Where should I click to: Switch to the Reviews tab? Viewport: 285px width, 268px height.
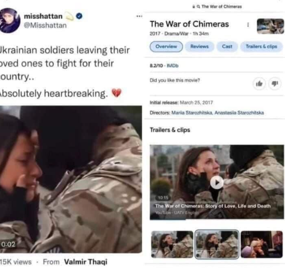click(x=199, y=47)
